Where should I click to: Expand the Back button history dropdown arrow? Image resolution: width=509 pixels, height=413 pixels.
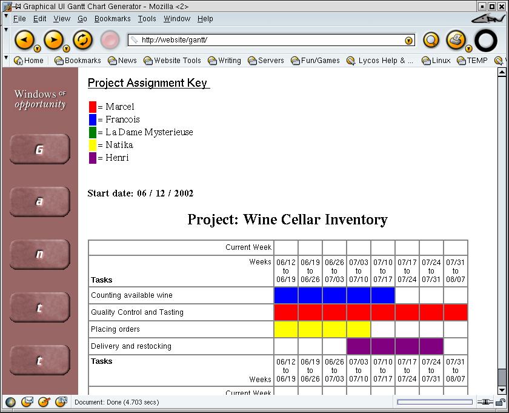[37, 49]
